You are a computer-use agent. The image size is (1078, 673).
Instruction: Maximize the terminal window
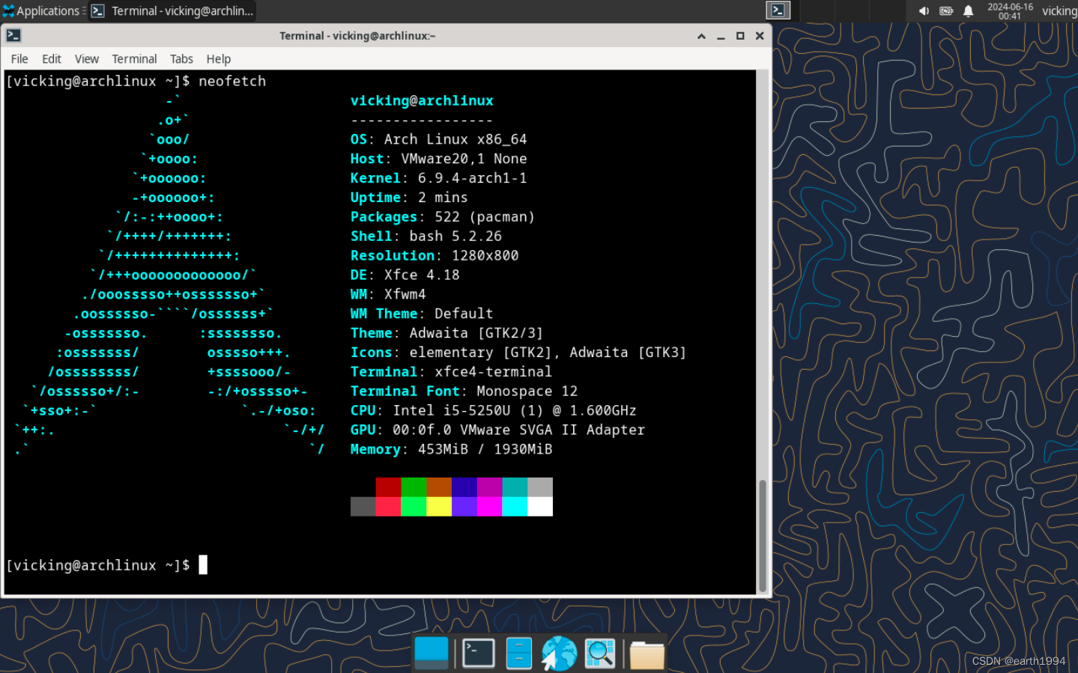[740, 35]
